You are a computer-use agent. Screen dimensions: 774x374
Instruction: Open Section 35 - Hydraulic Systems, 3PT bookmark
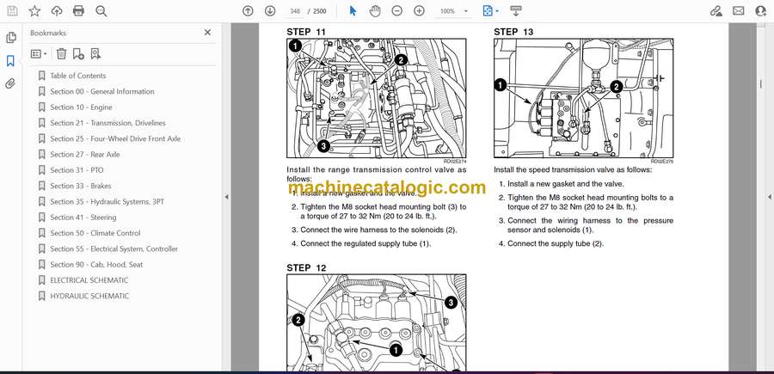coord(107,202)
